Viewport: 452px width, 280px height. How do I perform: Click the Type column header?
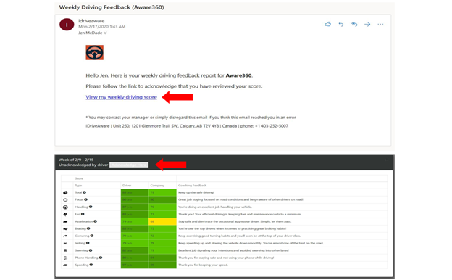pos(78,185)
